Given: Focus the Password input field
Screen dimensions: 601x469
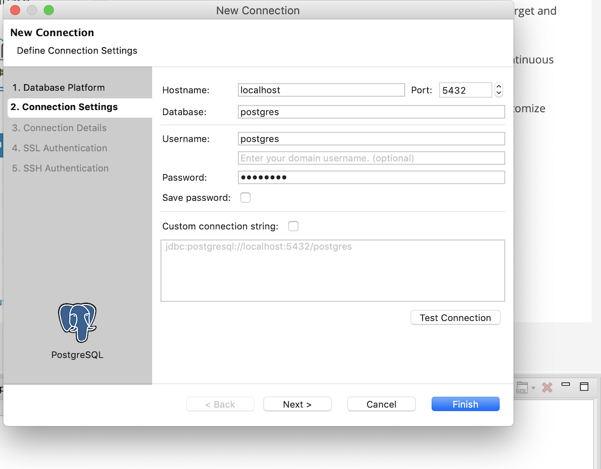Looking at the screenshot, I should [371, 177].
